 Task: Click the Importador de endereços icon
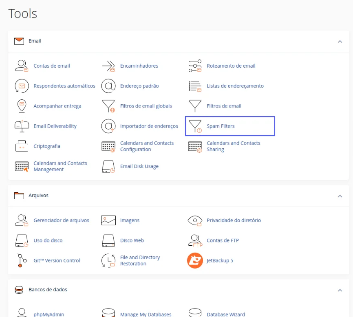point(108,126)
